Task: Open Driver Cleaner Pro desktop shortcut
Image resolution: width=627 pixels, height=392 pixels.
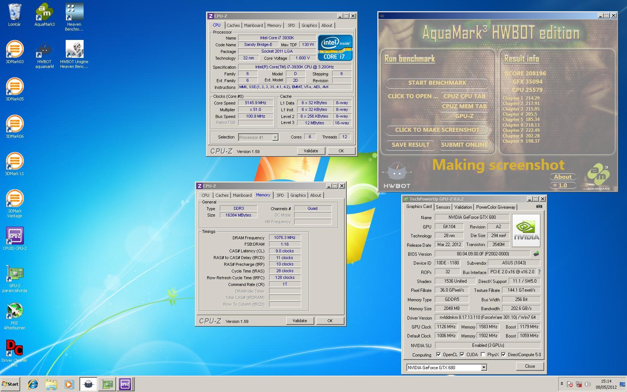Action: click(x=14, y=353)
